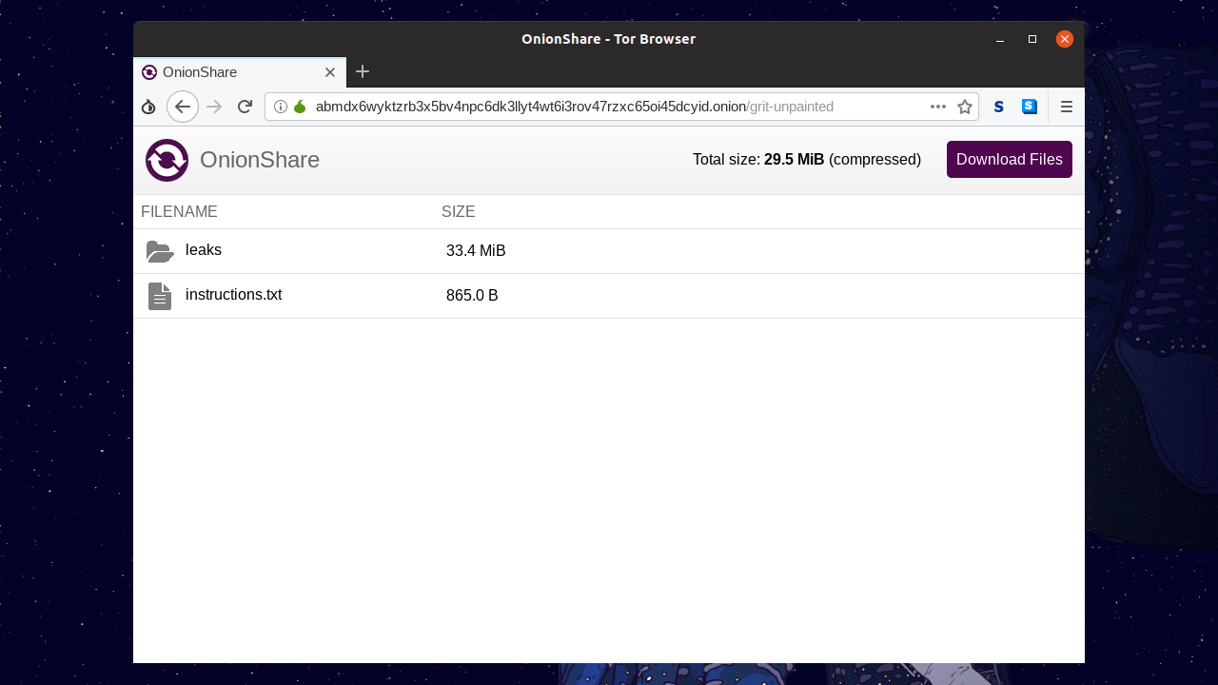Click the Download Files button
This screenshot has width=1218, height=685.
1009,159
